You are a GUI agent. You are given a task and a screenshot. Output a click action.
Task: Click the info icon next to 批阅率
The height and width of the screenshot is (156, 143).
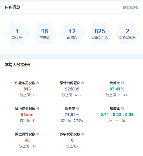[123, 83]
